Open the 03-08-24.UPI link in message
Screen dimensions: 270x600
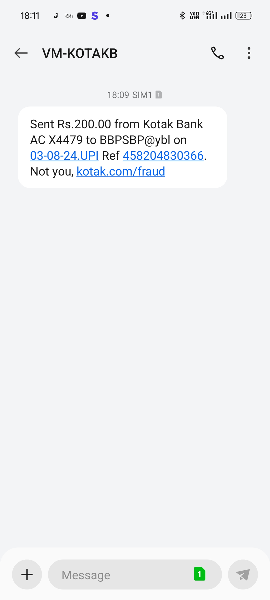pos(64,156)
